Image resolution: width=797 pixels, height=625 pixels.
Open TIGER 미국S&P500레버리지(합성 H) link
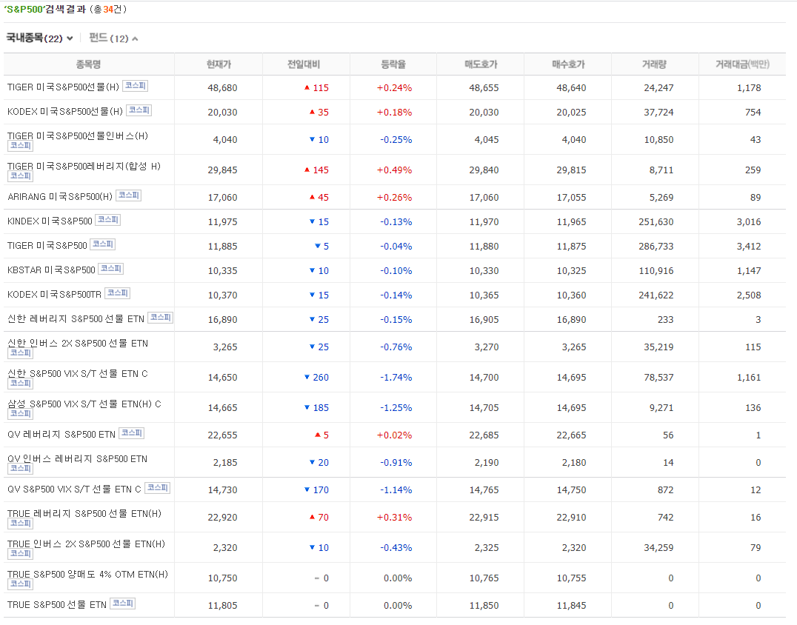pyautogui.click(x=84, y=166)
